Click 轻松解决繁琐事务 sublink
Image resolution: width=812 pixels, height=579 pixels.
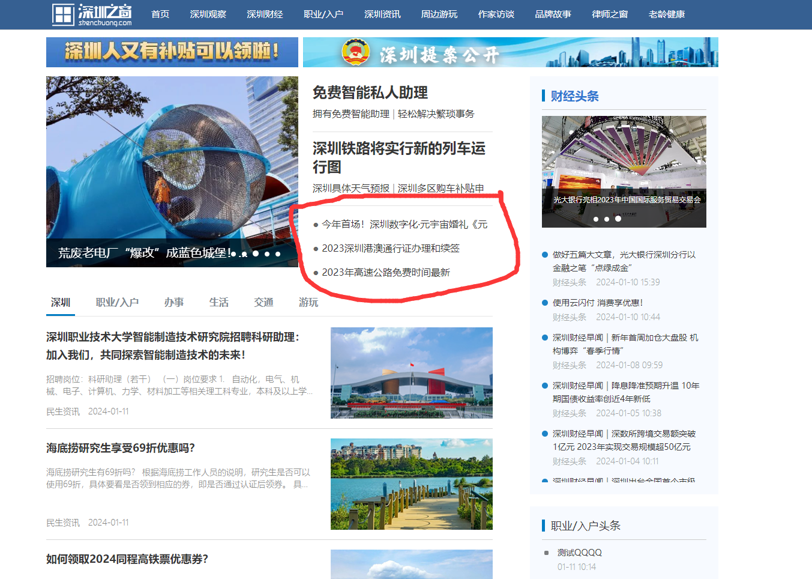(436, 114)
